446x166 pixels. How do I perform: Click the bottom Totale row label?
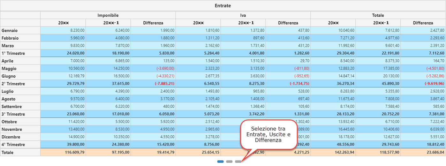coord(8,153)
